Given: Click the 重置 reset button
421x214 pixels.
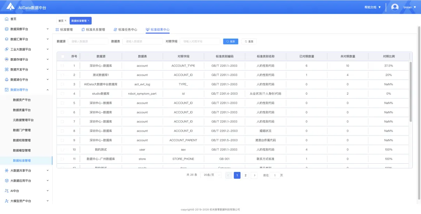Looking at the screenshot, I should [x=249, y=41].
